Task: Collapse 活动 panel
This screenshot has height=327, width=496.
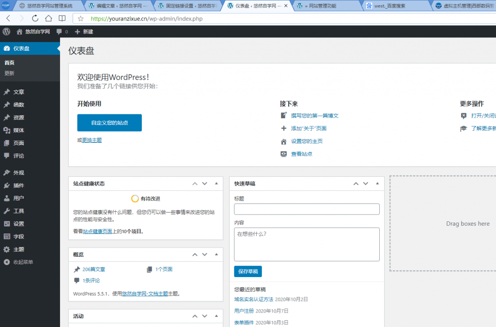Action: pyautogui.click(x=217, y=316)
